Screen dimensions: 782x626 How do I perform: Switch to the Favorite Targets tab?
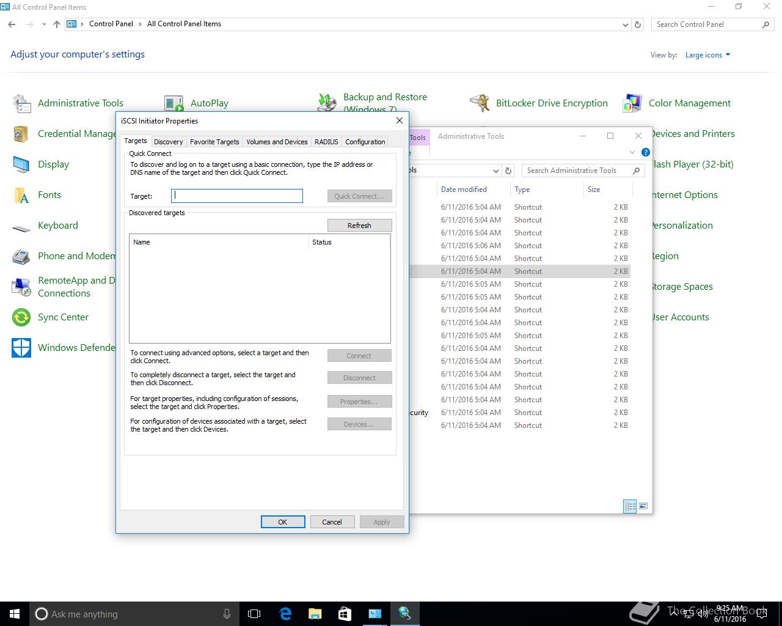click(x=214, y=142)
